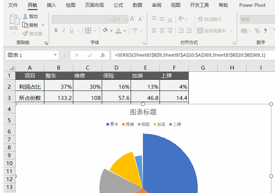The width and height of the screenshot is (275, 193).
Task: Click the phonetic guide wén icon
Action: coord(135,31)
